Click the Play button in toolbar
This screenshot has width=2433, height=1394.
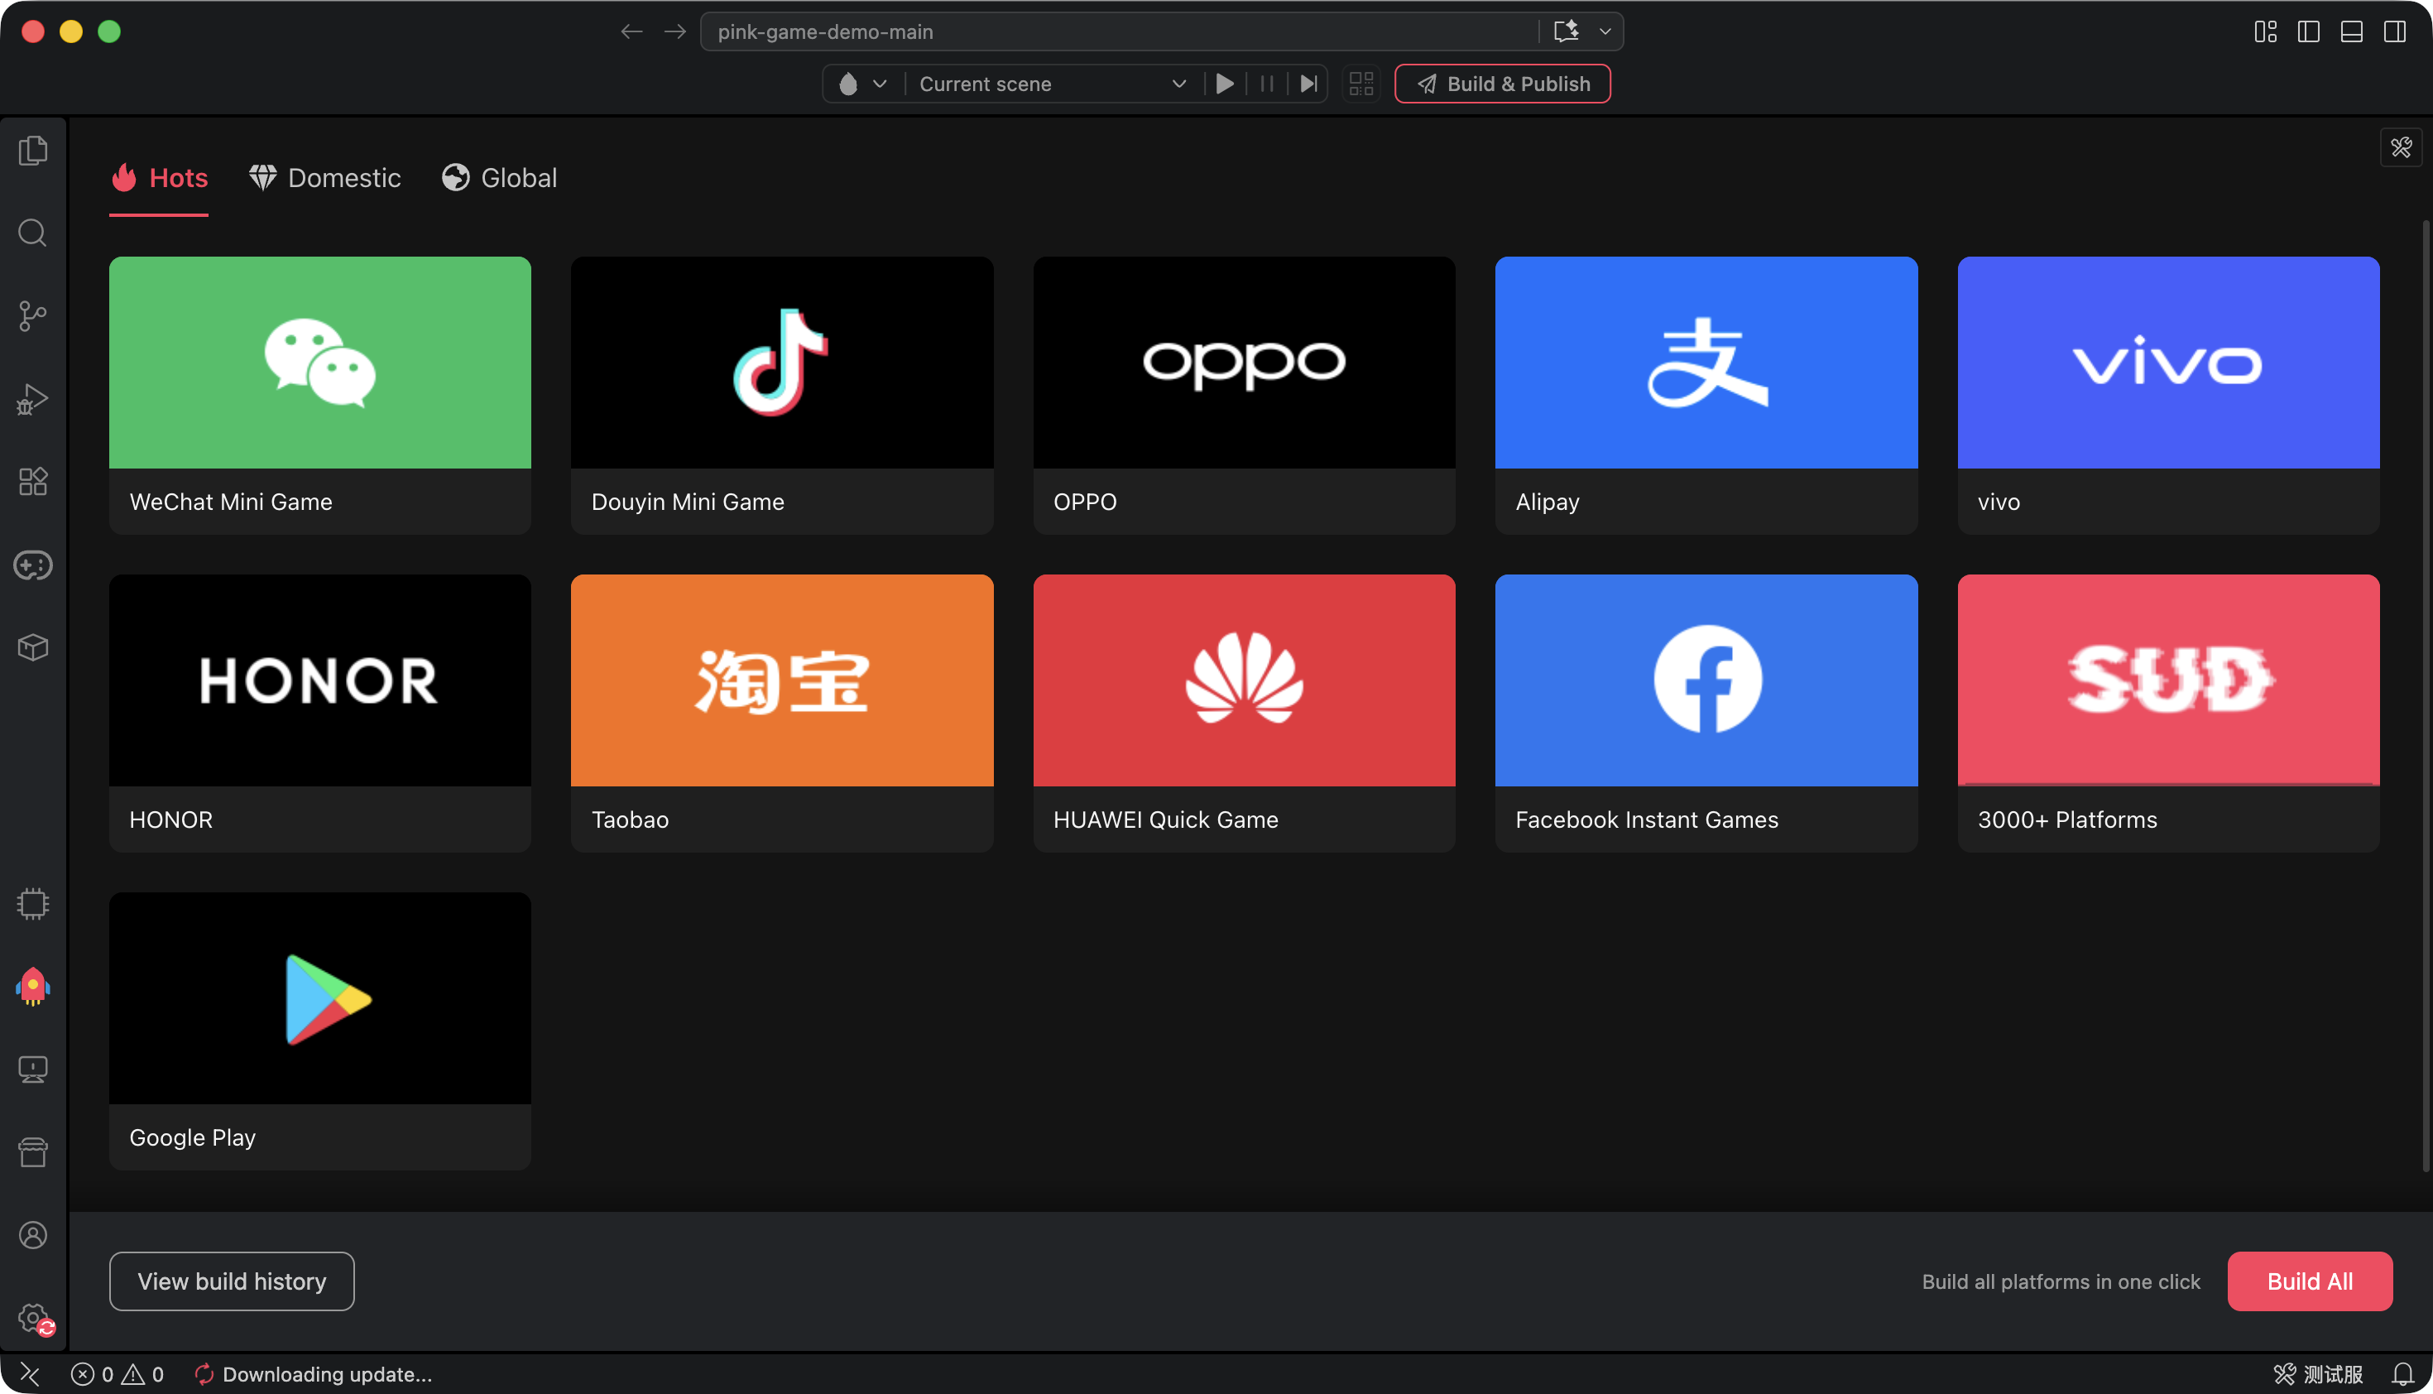click(x=1224, y=84)
